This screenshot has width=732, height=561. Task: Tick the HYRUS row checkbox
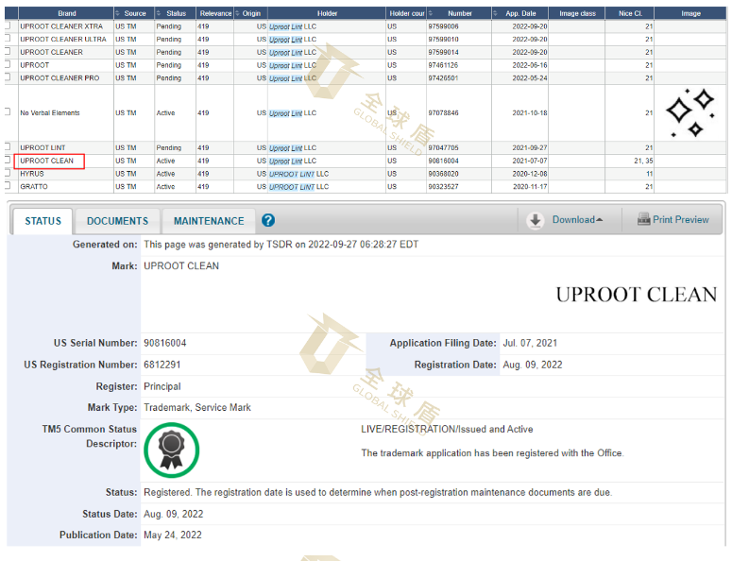7,173
